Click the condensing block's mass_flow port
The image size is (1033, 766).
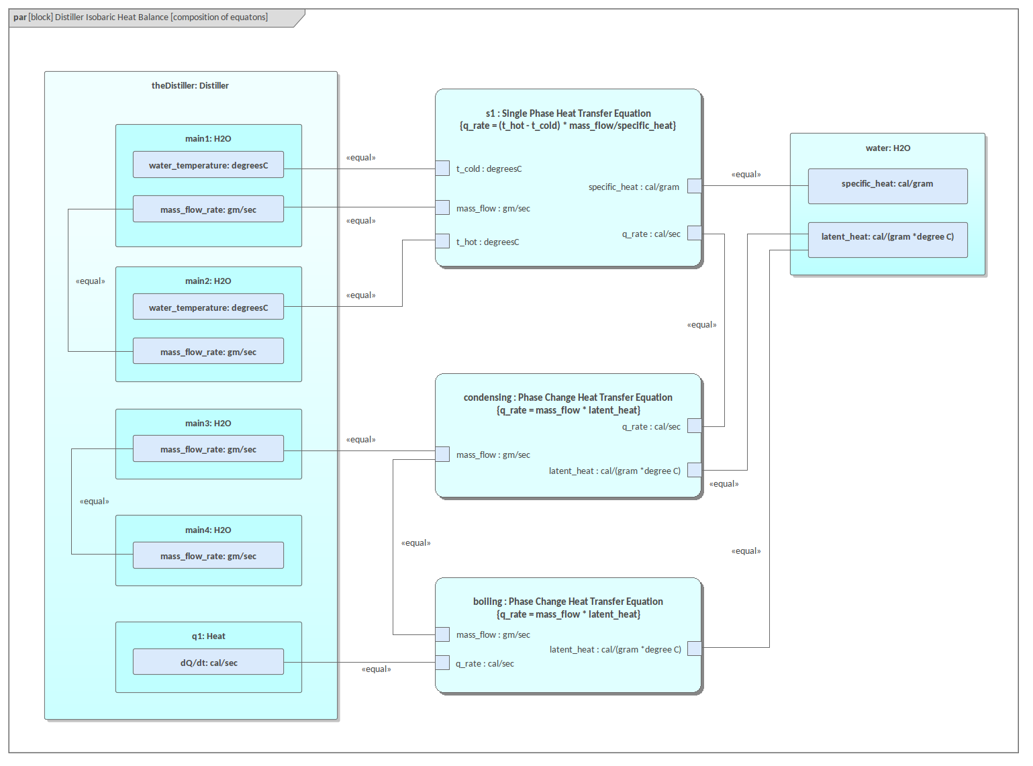(442, 454)
